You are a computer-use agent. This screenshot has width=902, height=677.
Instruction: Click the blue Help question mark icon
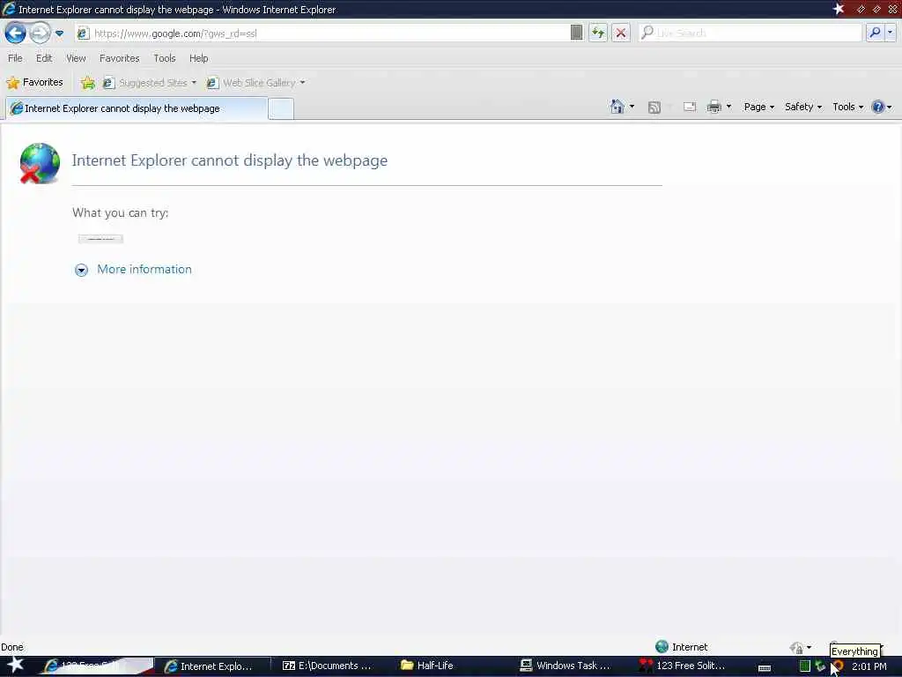pyautogui.click(x=878, y=107)
